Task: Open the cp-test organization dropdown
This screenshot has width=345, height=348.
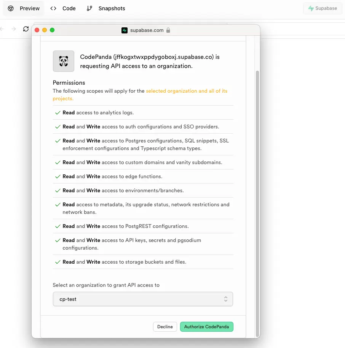Action: coord(143,299)
